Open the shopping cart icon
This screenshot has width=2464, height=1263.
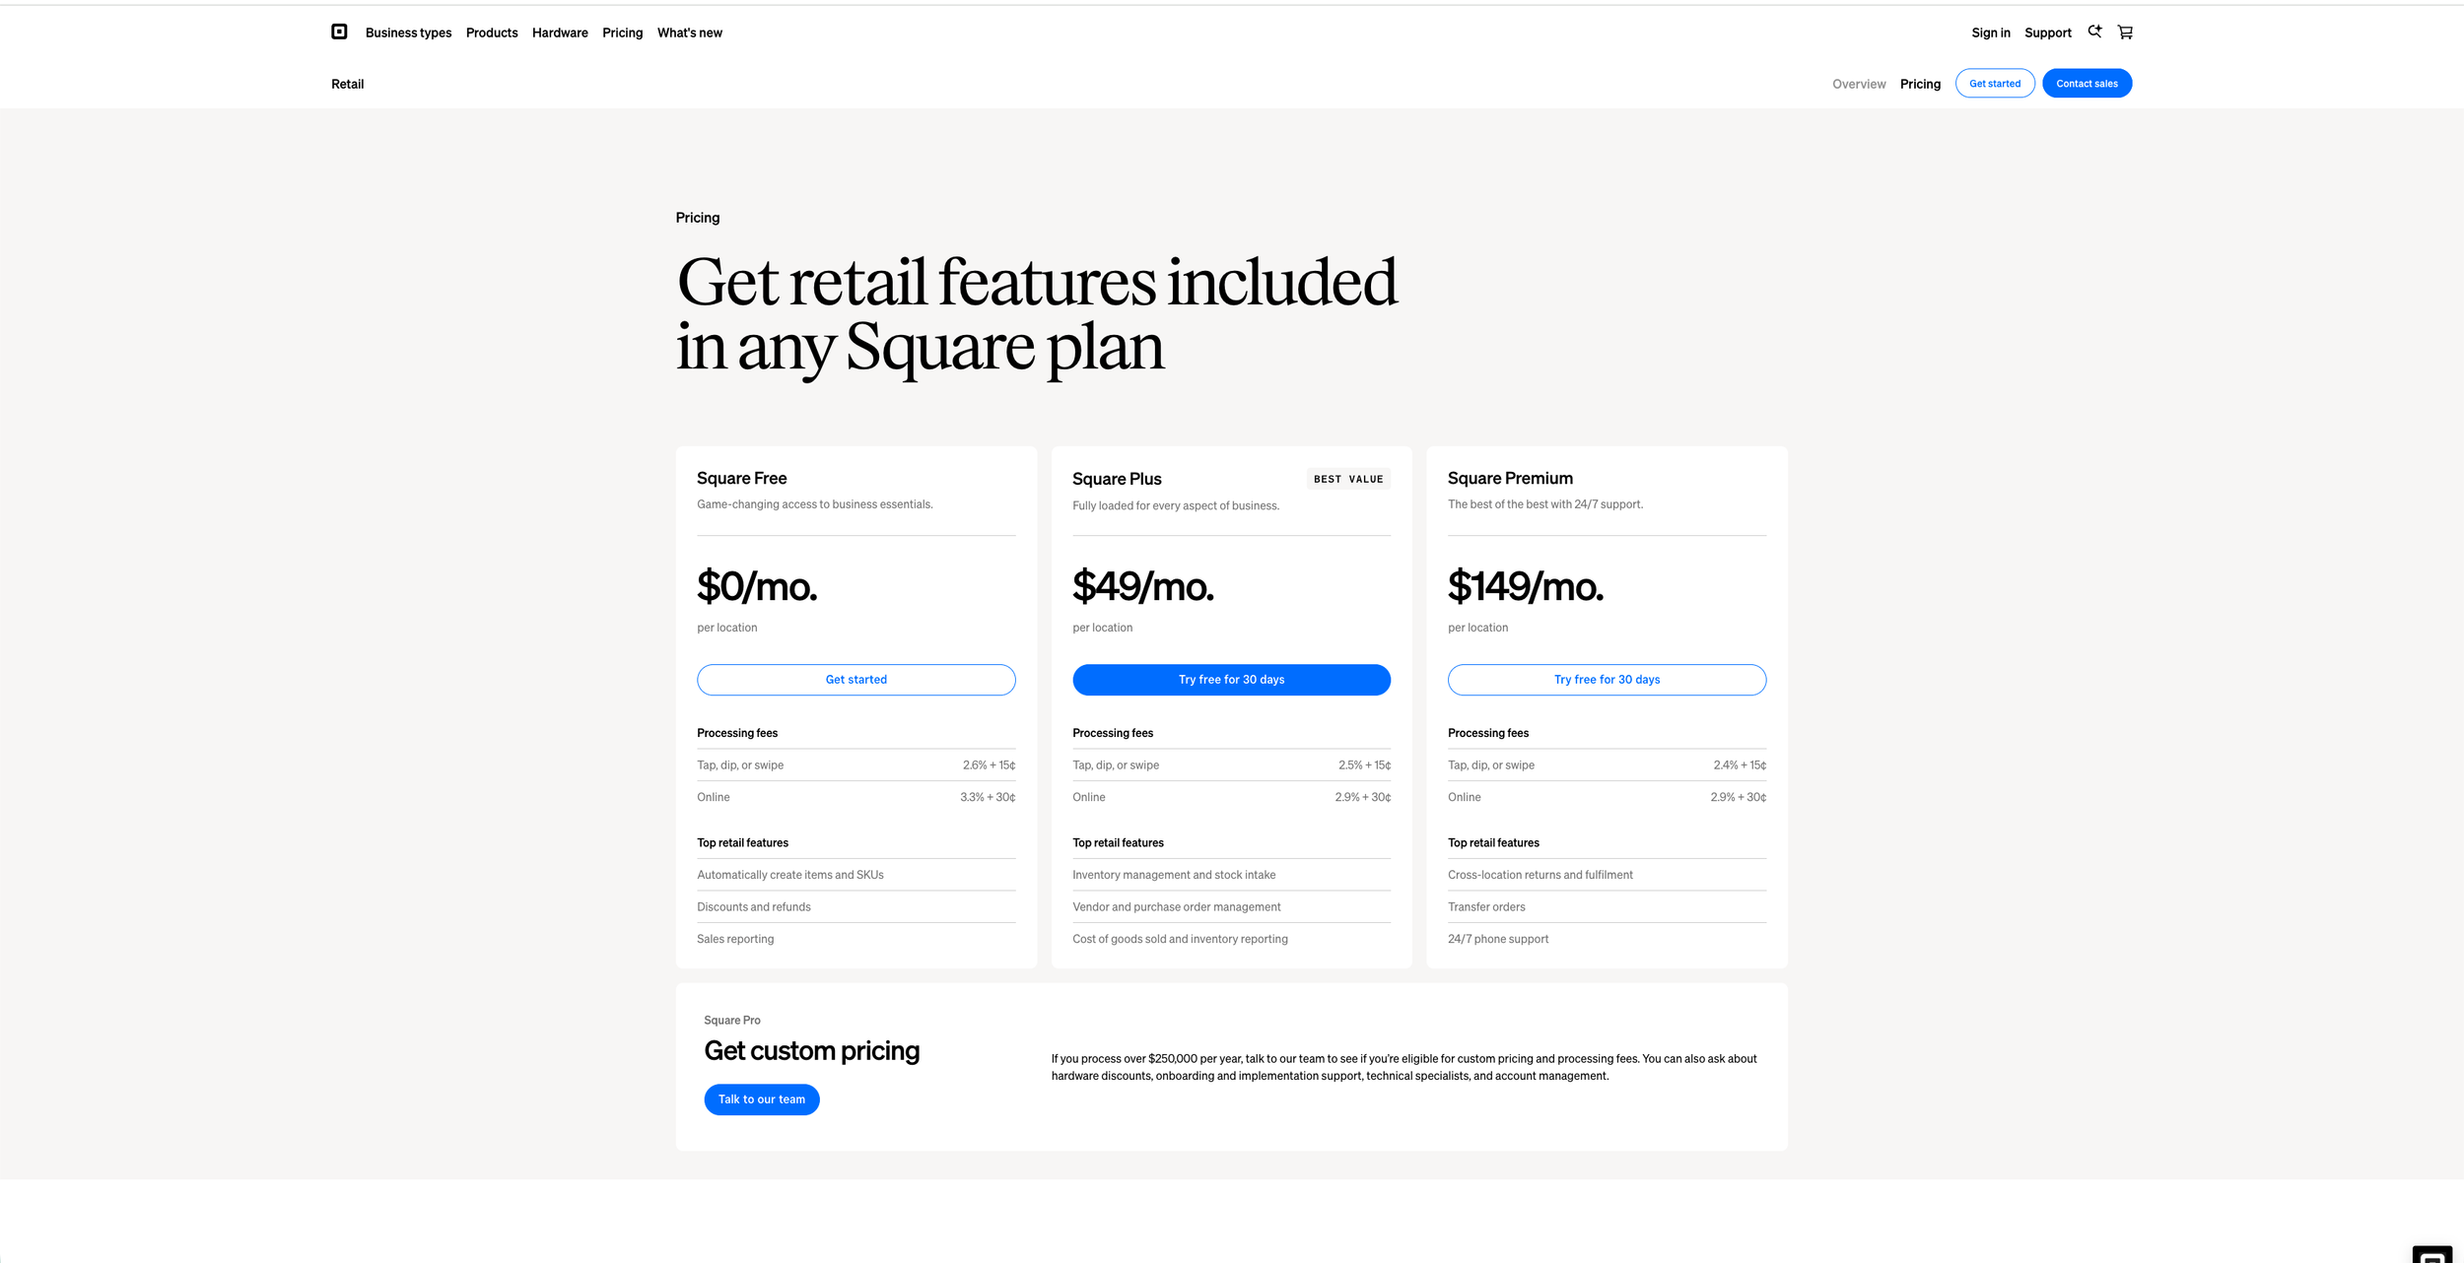point(2125,33)
